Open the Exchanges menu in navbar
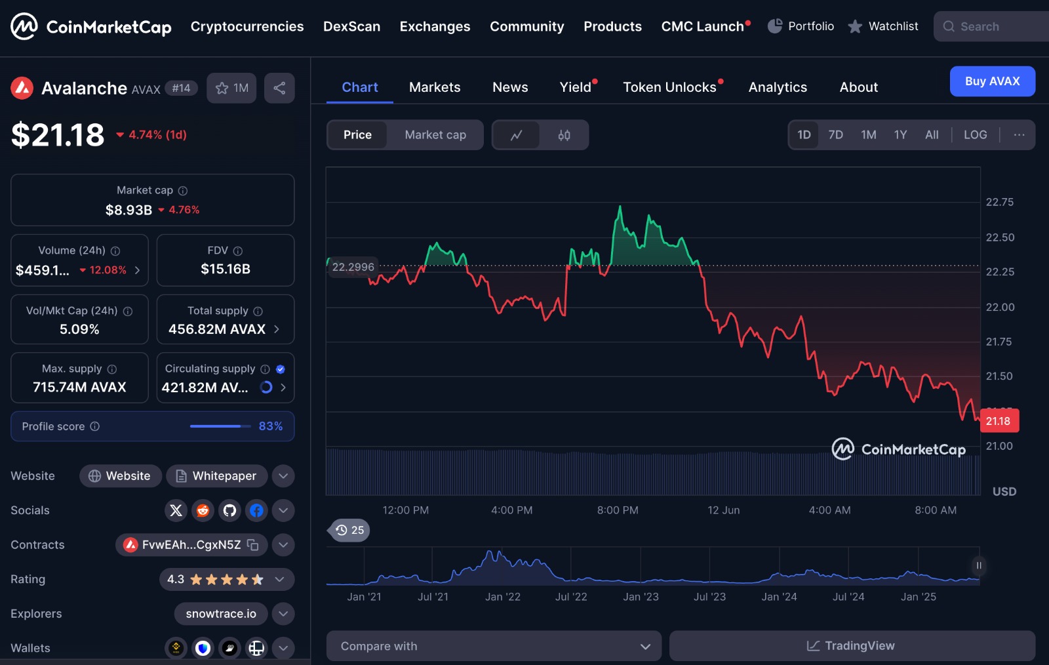Screen dimensions: 1049x665 pyautogui.click(x=435, y=27)
